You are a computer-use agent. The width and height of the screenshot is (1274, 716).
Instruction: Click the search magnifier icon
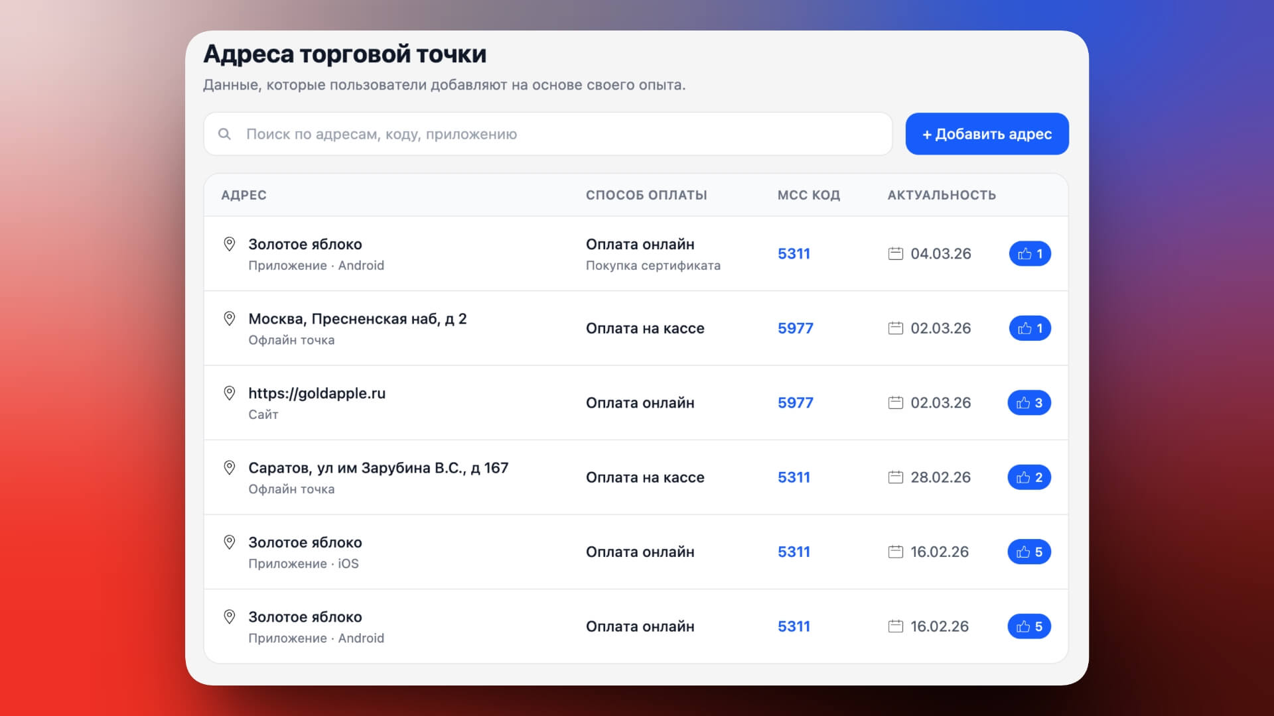coord(224,134)
